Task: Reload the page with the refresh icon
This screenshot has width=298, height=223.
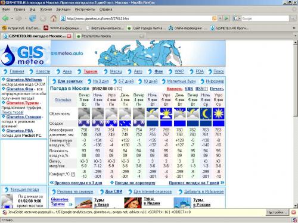Action: tap(33, 18)
